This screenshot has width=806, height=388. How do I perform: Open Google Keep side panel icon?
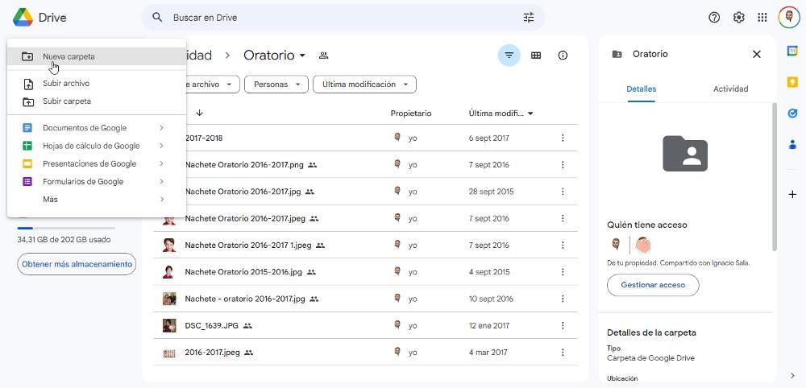[x=792, y=82]
